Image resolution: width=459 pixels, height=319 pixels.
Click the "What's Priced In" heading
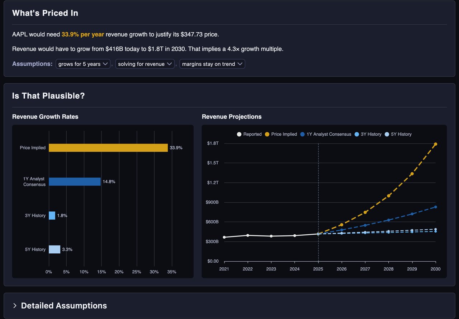(x=45, y=13)
